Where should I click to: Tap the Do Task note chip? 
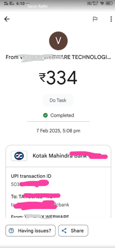(58, 100)
